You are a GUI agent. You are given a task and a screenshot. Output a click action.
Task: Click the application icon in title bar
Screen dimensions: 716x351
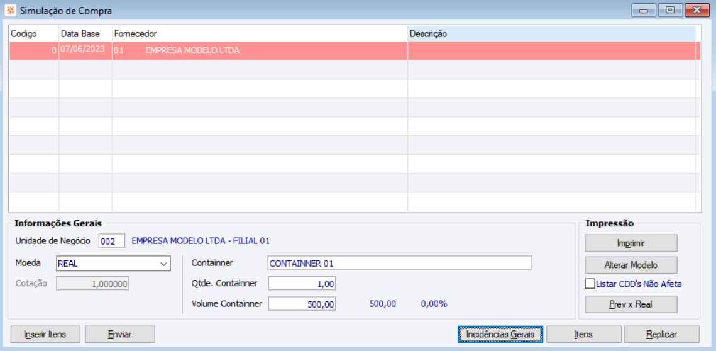pyautogui.click(x=11, y=9)
